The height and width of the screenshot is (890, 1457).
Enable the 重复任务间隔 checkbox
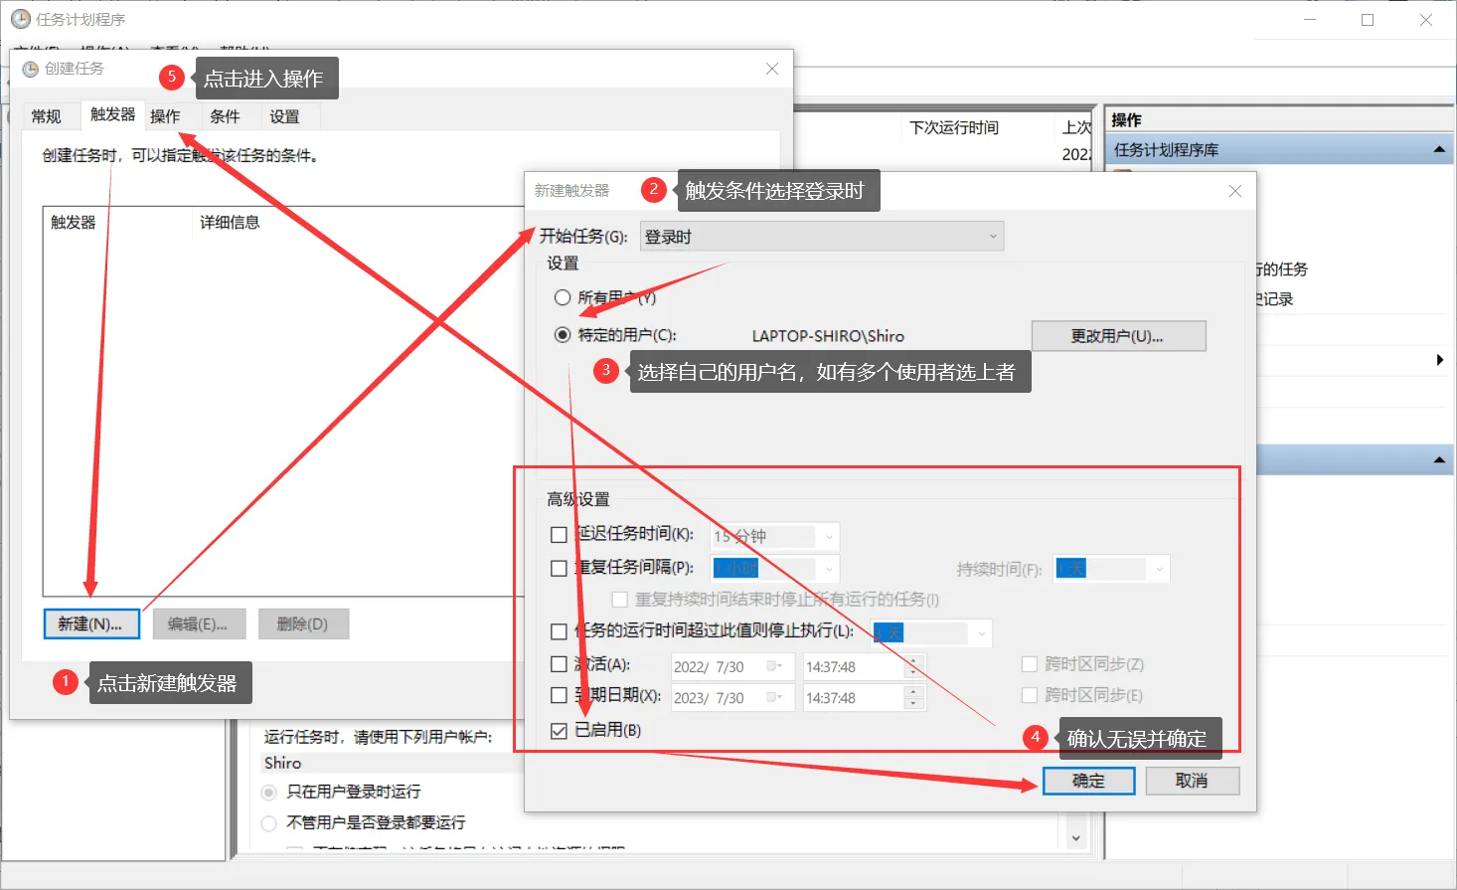559,569
